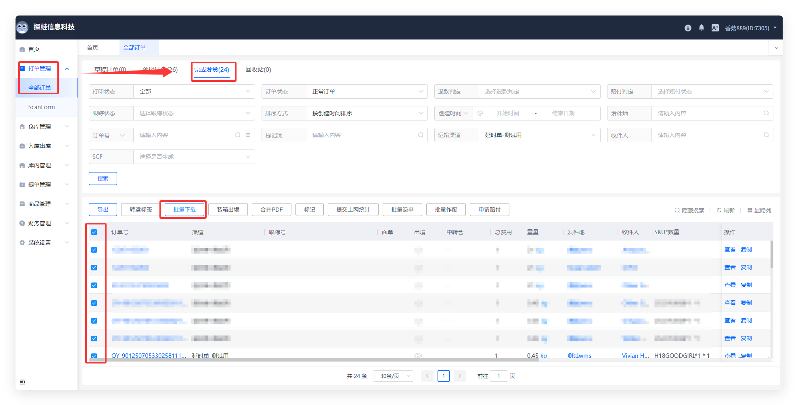Toggle the select-all checkbox in table header
This screenshot has height=405, width=798.
click(x=94, y=232)
